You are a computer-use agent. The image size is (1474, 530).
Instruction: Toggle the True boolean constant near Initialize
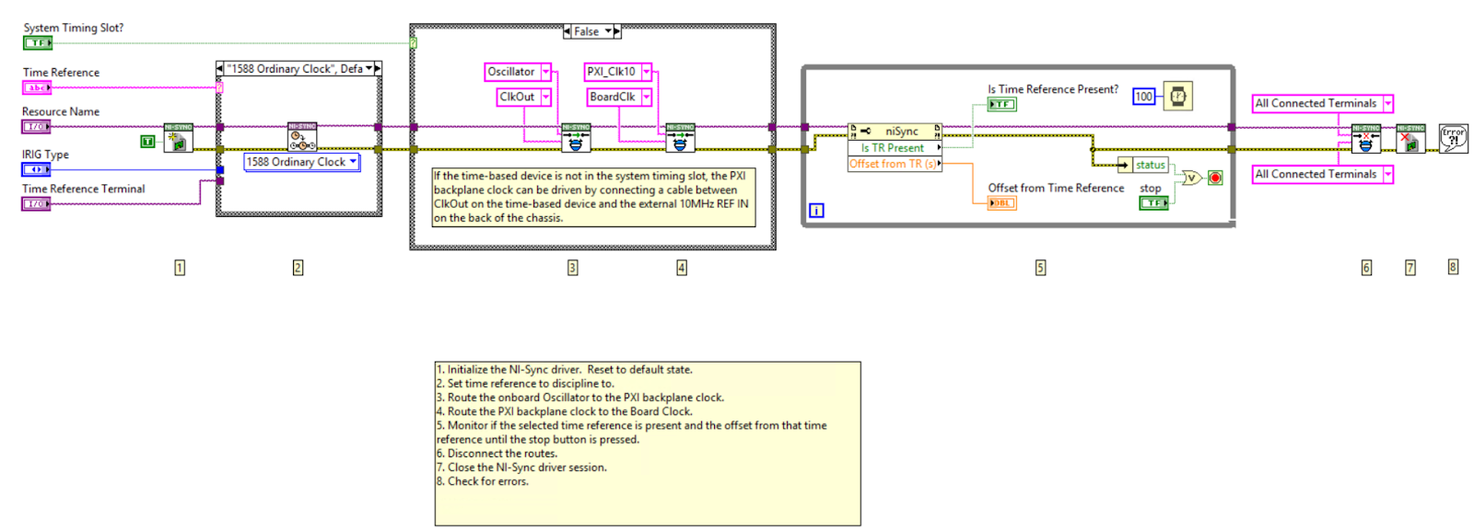pos(147,142)
